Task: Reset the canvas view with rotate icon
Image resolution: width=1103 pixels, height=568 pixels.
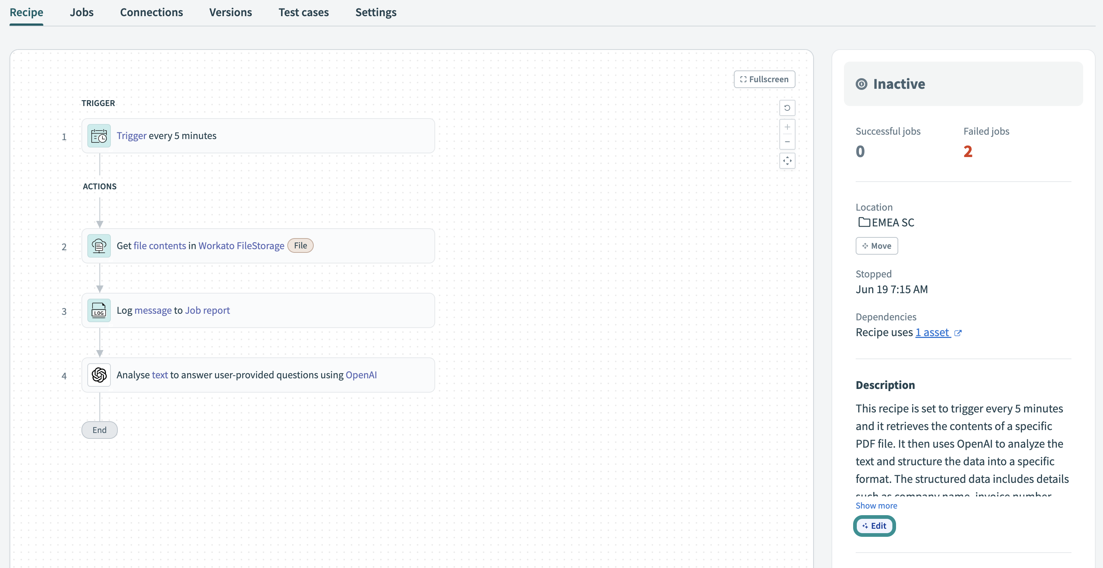Action: pos(787,108)
